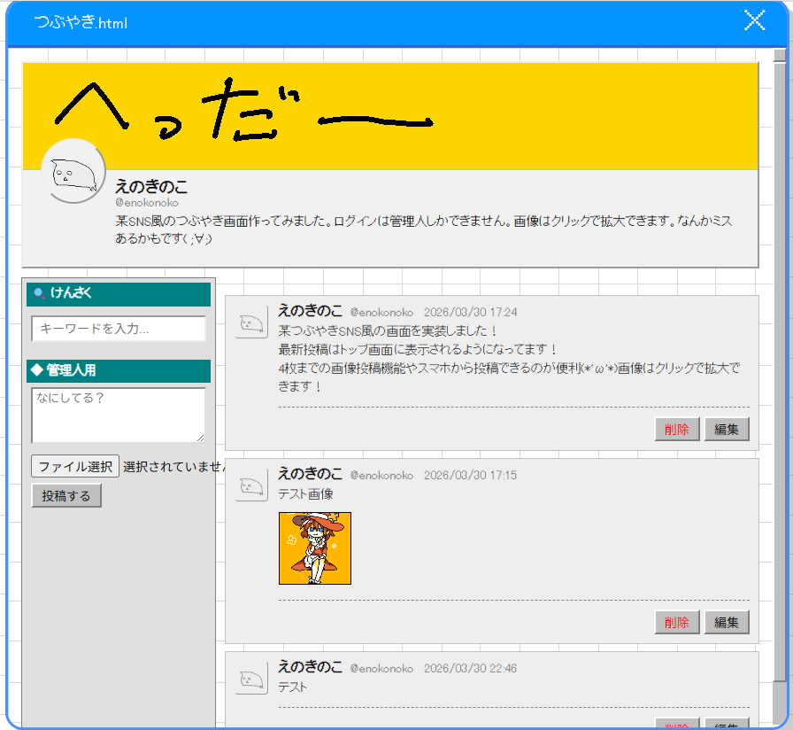Edit the テスト画像 post with 編集

(727, 622)
